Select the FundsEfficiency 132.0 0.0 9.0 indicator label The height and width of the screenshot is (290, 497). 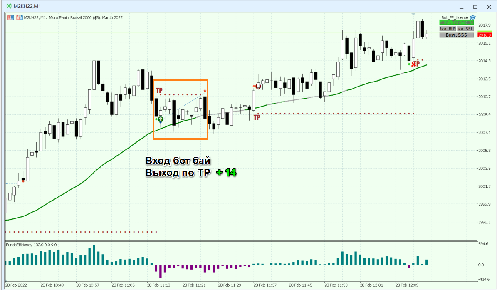pyautogui.click(x=31, y=245)
